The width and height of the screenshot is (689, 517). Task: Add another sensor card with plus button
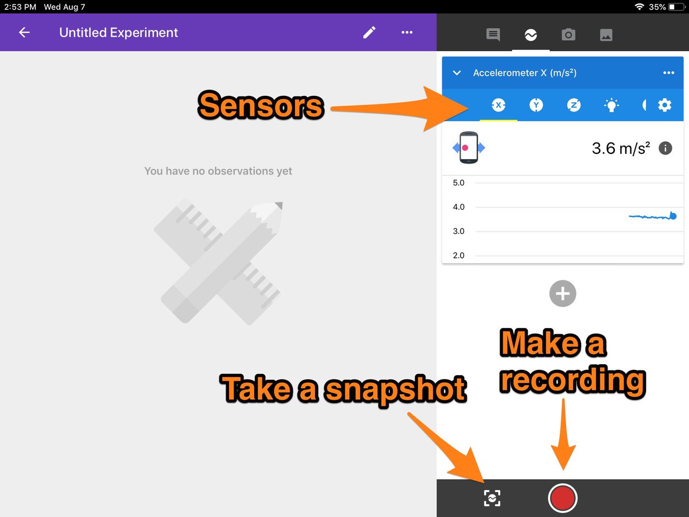(563, 294)
